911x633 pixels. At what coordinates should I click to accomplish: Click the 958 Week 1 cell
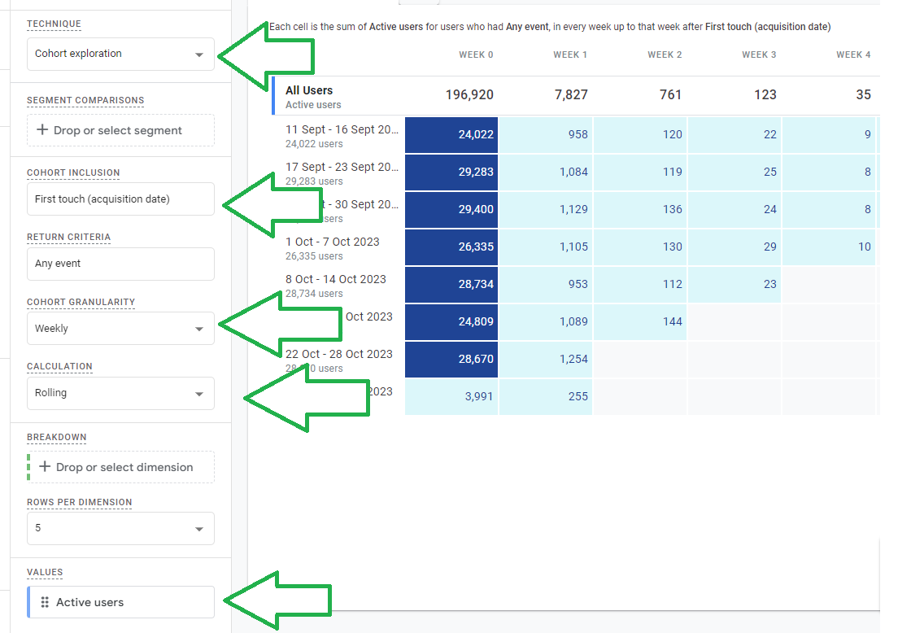tap(546, 135)
